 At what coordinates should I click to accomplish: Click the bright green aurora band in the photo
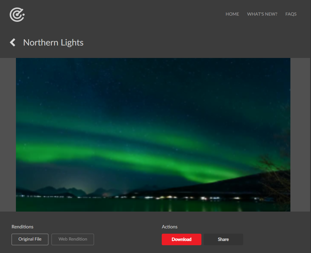139,158
